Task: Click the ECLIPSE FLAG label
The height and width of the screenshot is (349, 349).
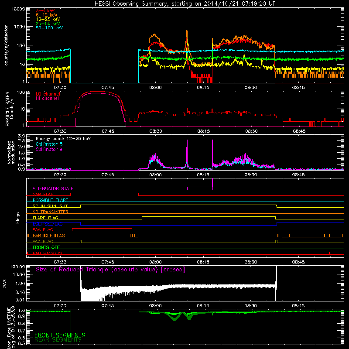Action: point(48,224)
